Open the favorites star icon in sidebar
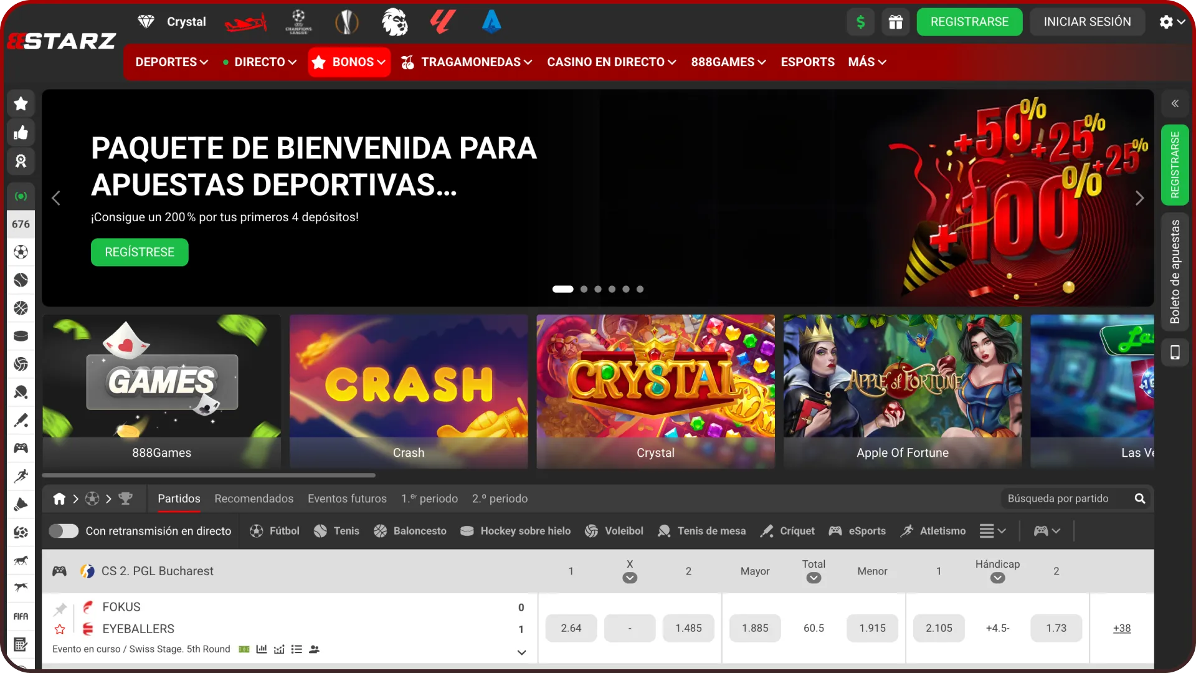The width and height of the screenshot is (1196, 673). coord(21,103)
